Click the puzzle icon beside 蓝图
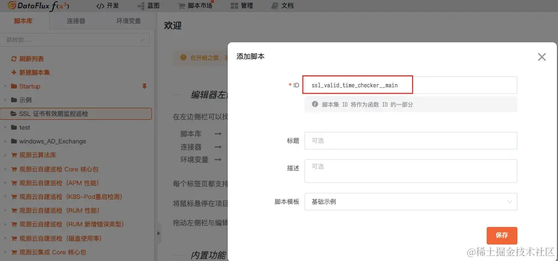 point(140,6)
